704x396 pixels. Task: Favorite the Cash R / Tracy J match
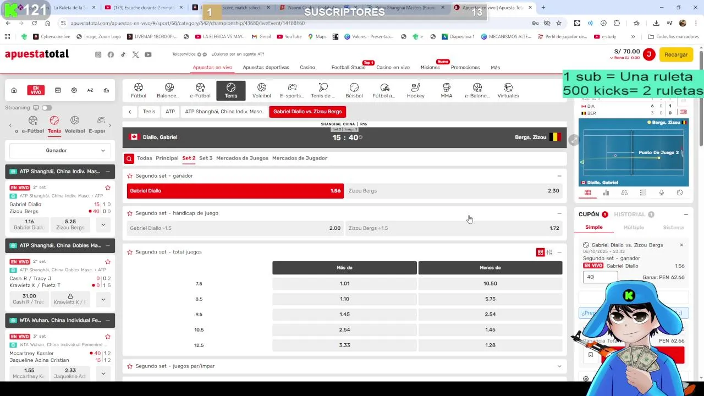[108, 262]
